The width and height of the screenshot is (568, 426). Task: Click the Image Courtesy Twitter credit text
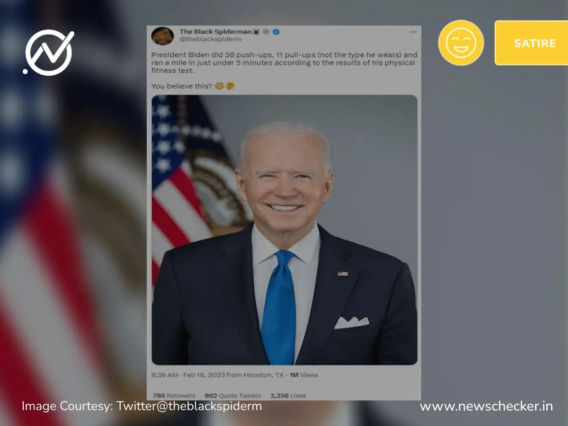click(x=142, y=406)
